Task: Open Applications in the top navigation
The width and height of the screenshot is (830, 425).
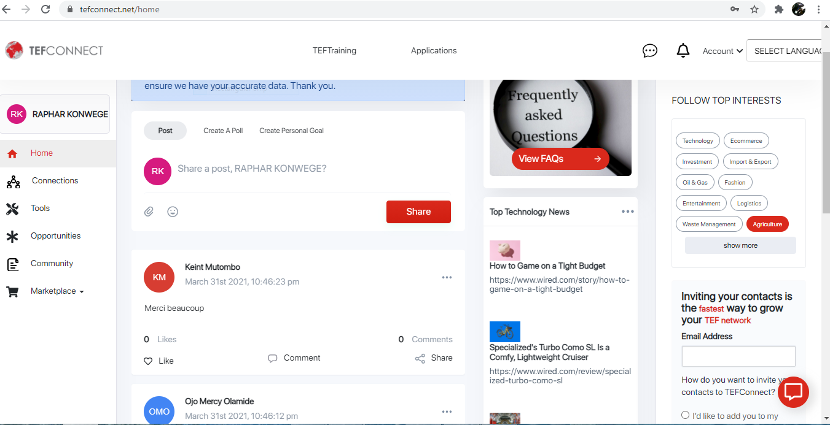Action: pos(434,50)
